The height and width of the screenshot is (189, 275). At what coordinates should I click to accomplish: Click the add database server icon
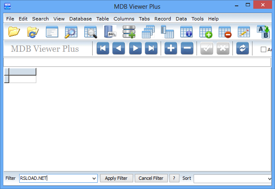(x=129, y=32)
